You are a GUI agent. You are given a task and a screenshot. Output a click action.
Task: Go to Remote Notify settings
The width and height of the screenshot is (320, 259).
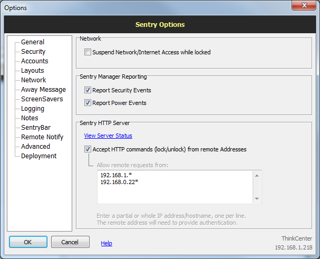(42, 137)
